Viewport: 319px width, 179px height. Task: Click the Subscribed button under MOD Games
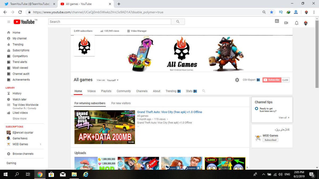pyautogui.click(x=270, y=140)
